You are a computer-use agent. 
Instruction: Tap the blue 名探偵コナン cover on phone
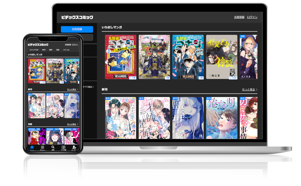tap(72, 71)
